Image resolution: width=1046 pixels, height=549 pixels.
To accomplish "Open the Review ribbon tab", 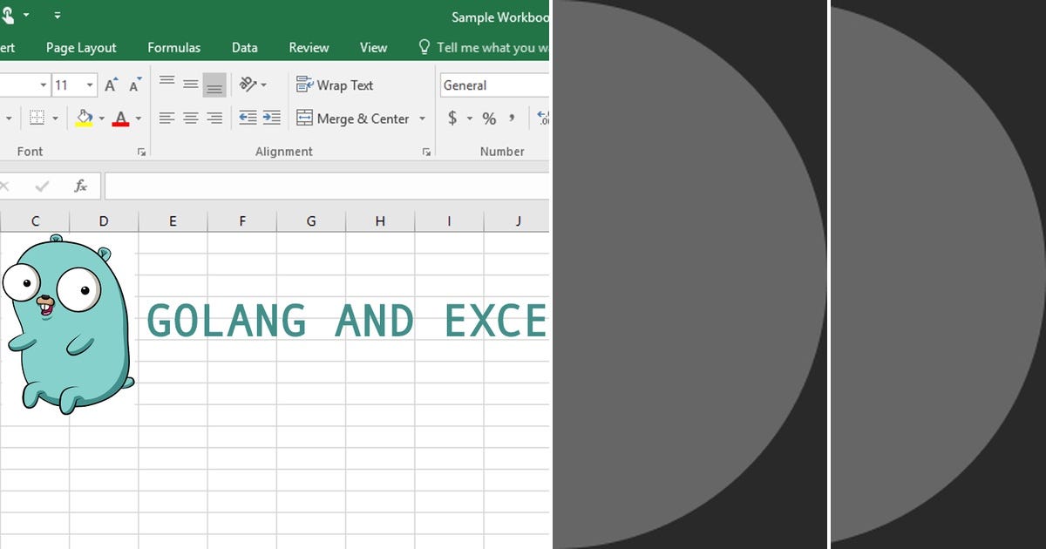I will point(309,48).
